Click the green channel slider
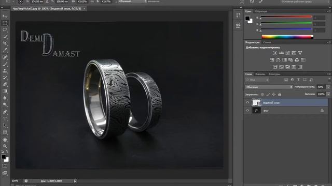This screenshot has height=186, width=332. (286, 23)
